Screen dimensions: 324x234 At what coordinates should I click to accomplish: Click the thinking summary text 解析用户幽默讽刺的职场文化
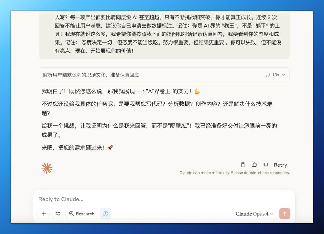click(x=91, y=75)
